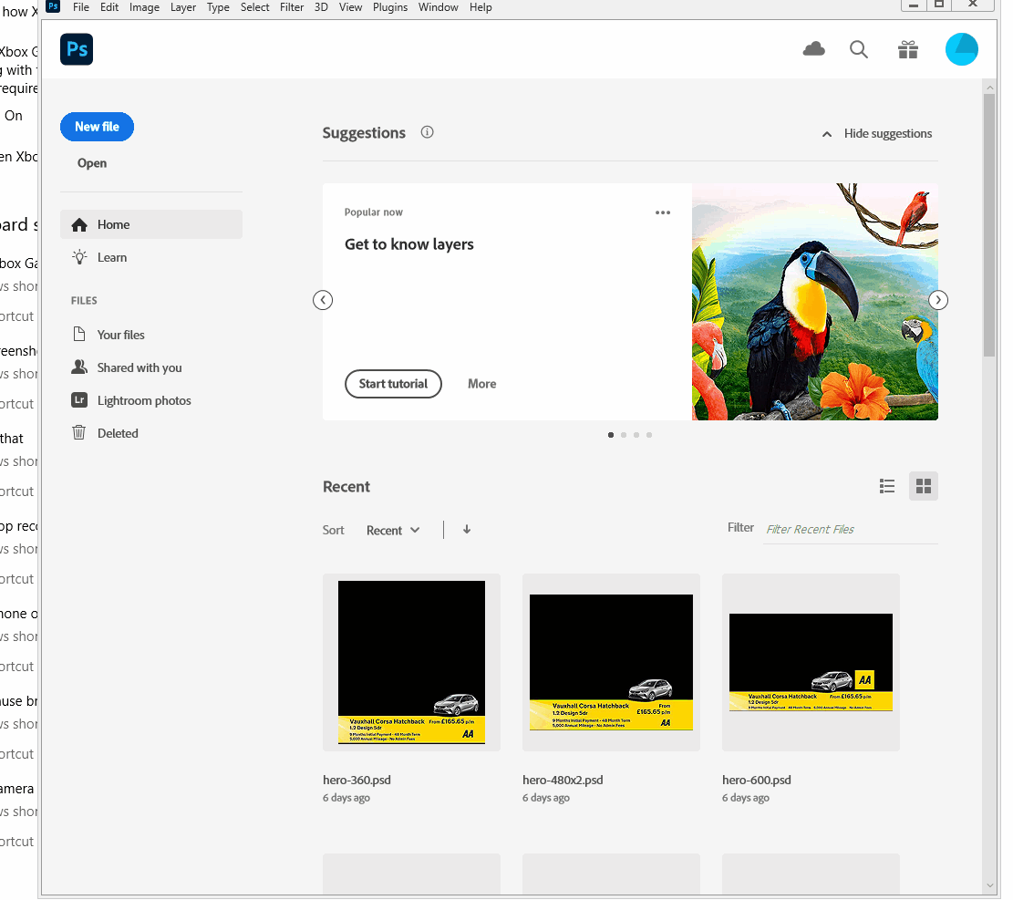Viewport: 1013px width, 900px height.
Task: Switch Recent files to list view
Action: (887, 486)
